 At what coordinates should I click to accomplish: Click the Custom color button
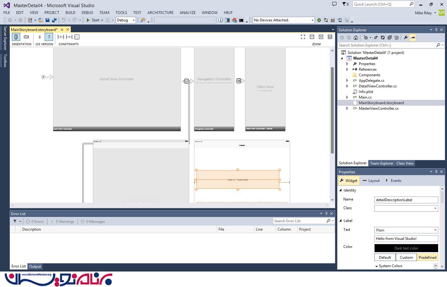coord(406,257)
